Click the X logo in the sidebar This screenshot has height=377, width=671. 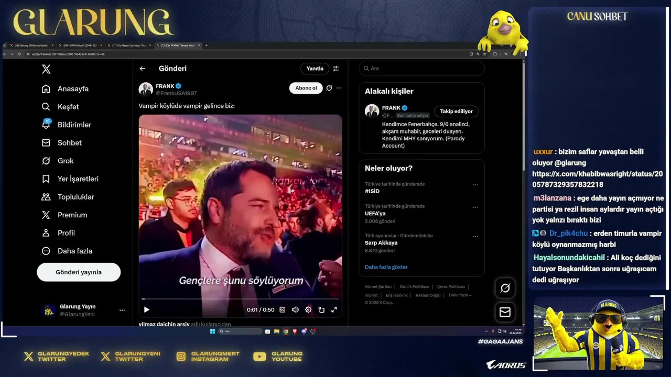(46, 69)
